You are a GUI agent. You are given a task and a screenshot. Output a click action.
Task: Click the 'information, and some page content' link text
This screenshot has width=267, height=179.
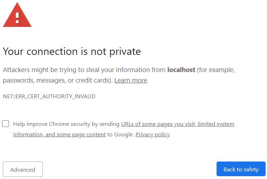tap(60, 135)
